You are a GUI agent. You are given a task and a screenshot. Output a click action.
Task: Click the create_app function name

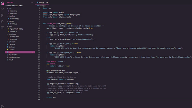pyautogui.click(x=51, y=24)
